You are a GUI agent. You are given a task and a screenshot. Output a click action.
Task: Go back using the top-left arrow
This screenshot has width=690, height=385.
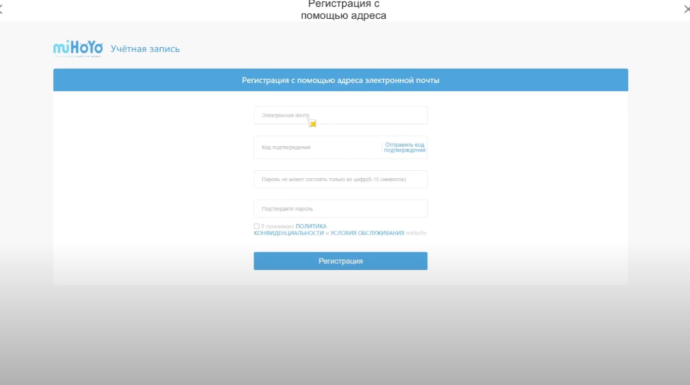[1, 9]
